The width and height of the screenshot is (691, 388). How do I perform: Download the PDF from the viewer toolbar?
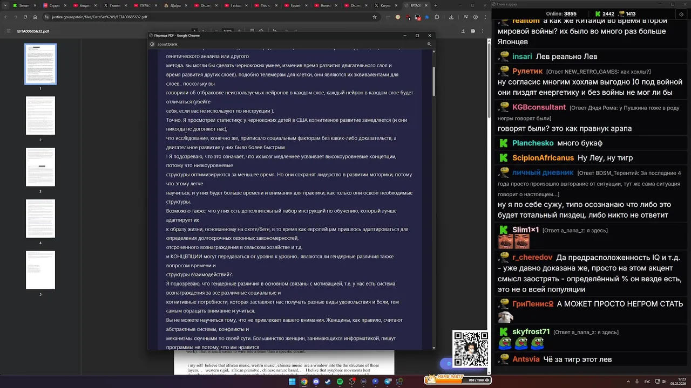coord(463,31)
